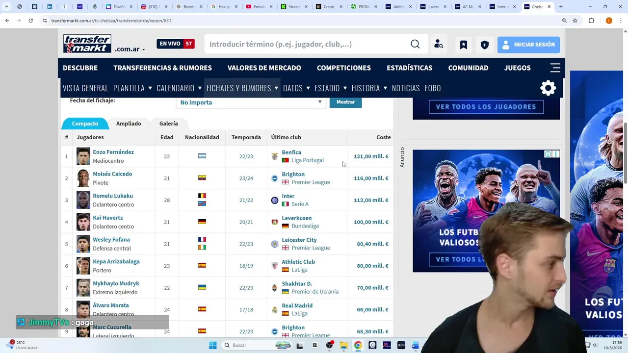Click the Iniciar Sesión button
The image size is (628, 353).
pyautogui.click(x=528, y=45)
